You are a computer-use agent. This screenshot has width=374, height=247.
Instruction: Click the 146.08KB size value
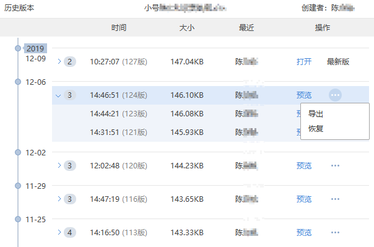click(187, 114)
